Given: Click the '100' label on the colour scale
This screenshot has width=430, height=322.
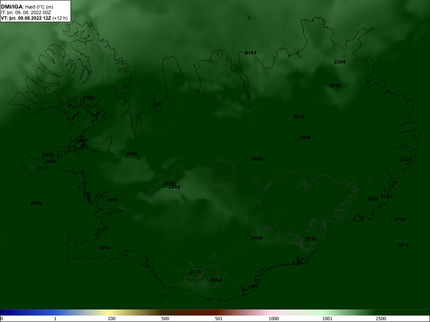Looking at the screenshot, I should click(x=111, y=319).
